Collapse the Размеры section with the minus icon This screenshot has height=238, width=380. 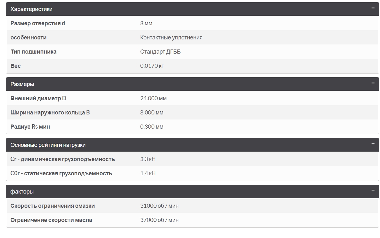[373, 83]
